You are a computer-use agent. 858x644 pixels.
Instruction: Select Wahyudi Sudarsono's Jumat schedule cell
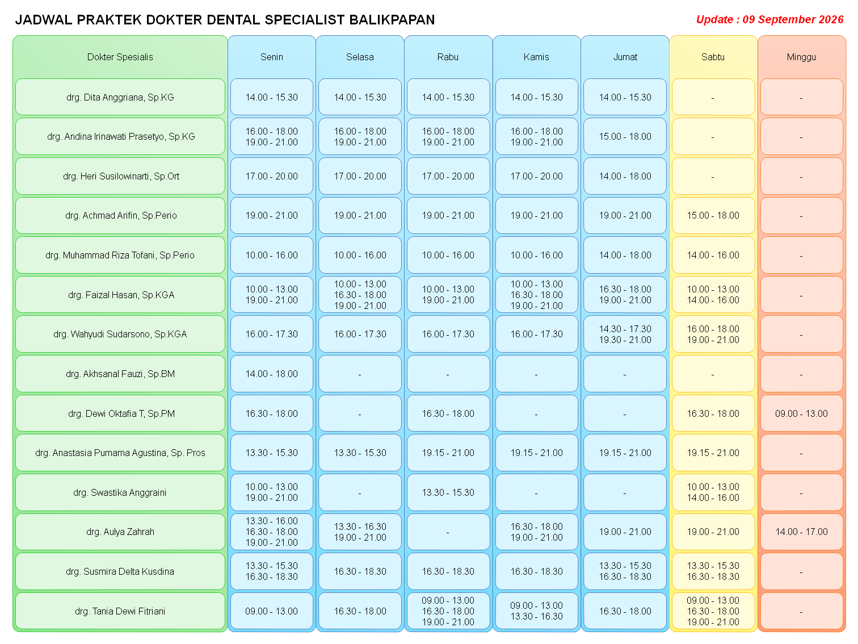pos(625,334)
